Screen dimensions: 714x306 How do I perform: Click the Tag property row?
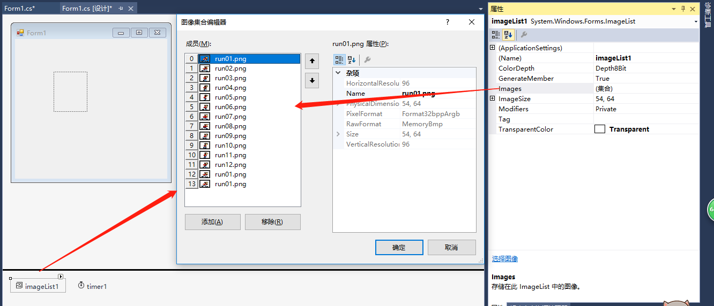pyautogui.click(x=594, y=119)
